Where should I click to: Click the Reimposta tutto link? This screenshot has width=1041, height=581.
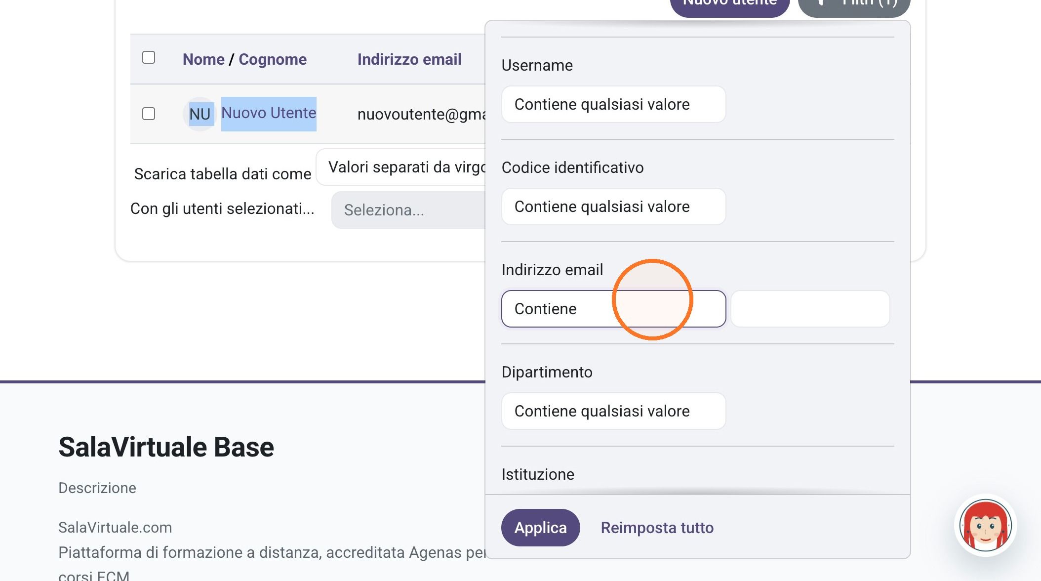pos(657,528)
